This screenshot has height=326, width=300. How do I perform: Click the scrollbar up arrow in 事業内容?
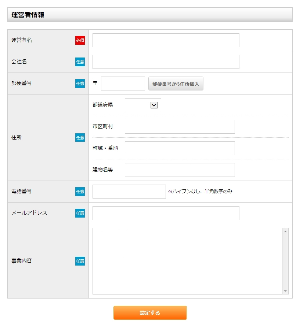coord(285,231)
